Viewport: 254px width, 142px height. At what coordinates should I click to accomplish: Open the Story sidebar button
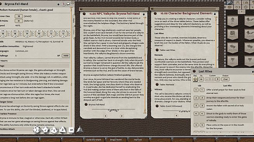click(233, 48)
